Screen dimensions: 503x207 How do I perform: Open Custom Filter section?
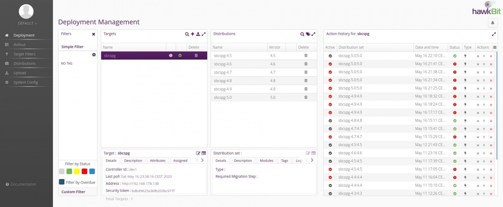[x=73, y=192]
